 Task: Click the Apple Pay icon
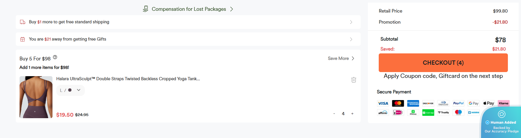click(489, 103)
